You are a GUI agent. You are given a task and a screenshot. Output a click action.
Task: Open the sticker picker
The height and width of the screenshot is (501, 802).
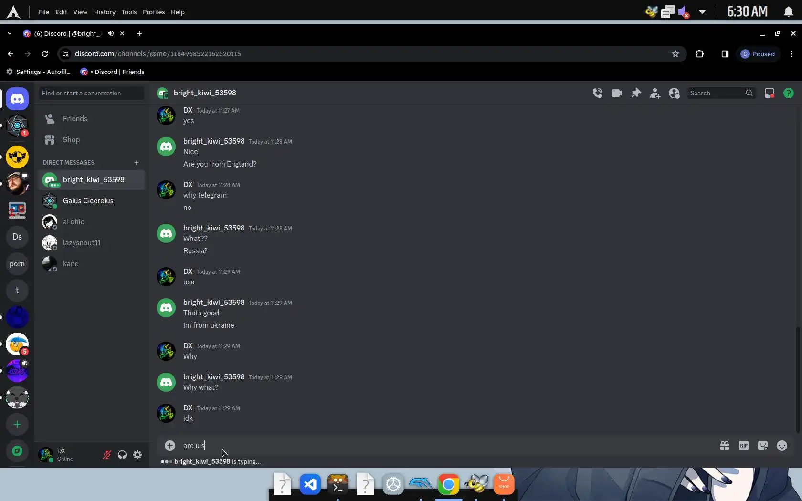[763, 446]
